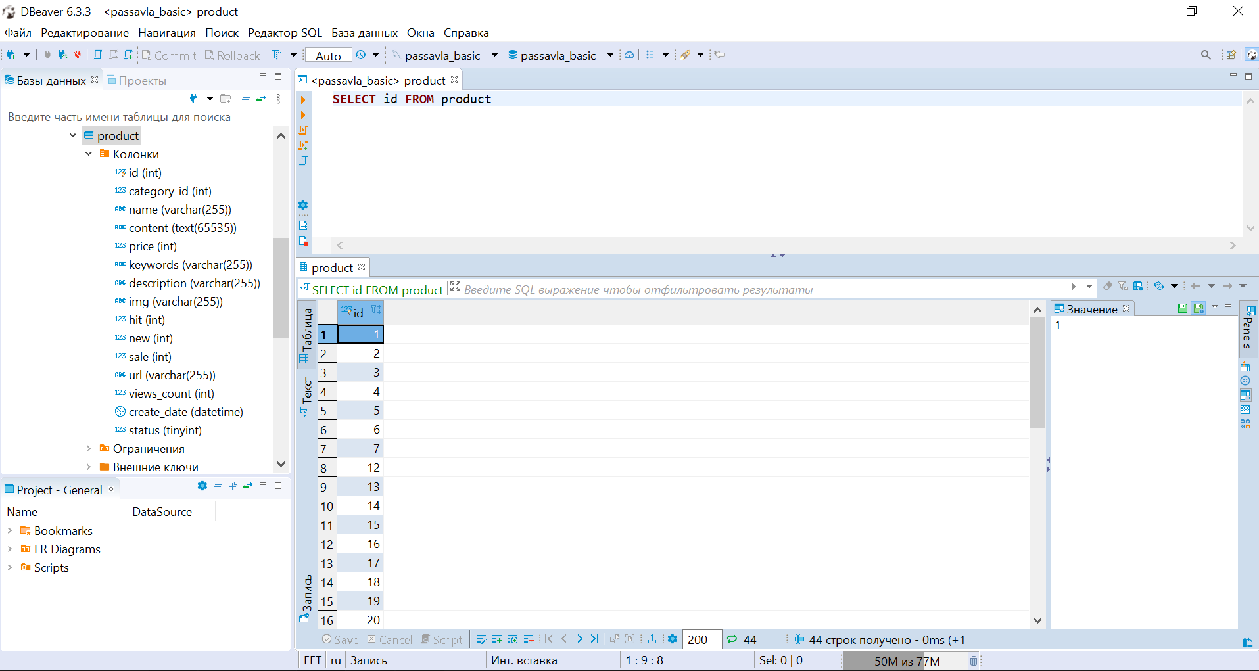Click the new connection plug icon in main toolbar
This screenshot has width=1259, height=671.
(x=11, y=55)
